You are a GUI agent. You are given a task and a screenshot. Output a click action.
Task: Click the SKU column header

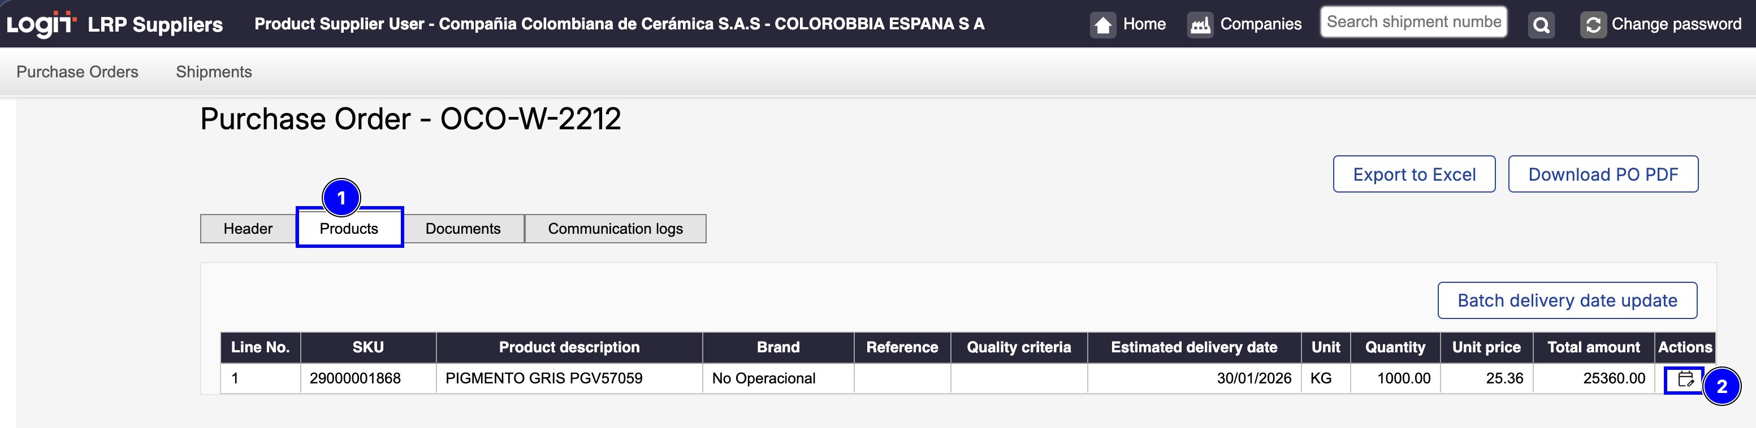pos(367,348)
